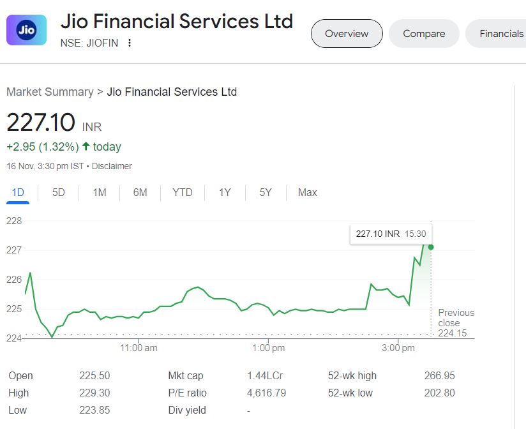The image size is (526, 429).
Task: Click the green dot at chart end
Action: pyautogui.click(x=431, y=247)
